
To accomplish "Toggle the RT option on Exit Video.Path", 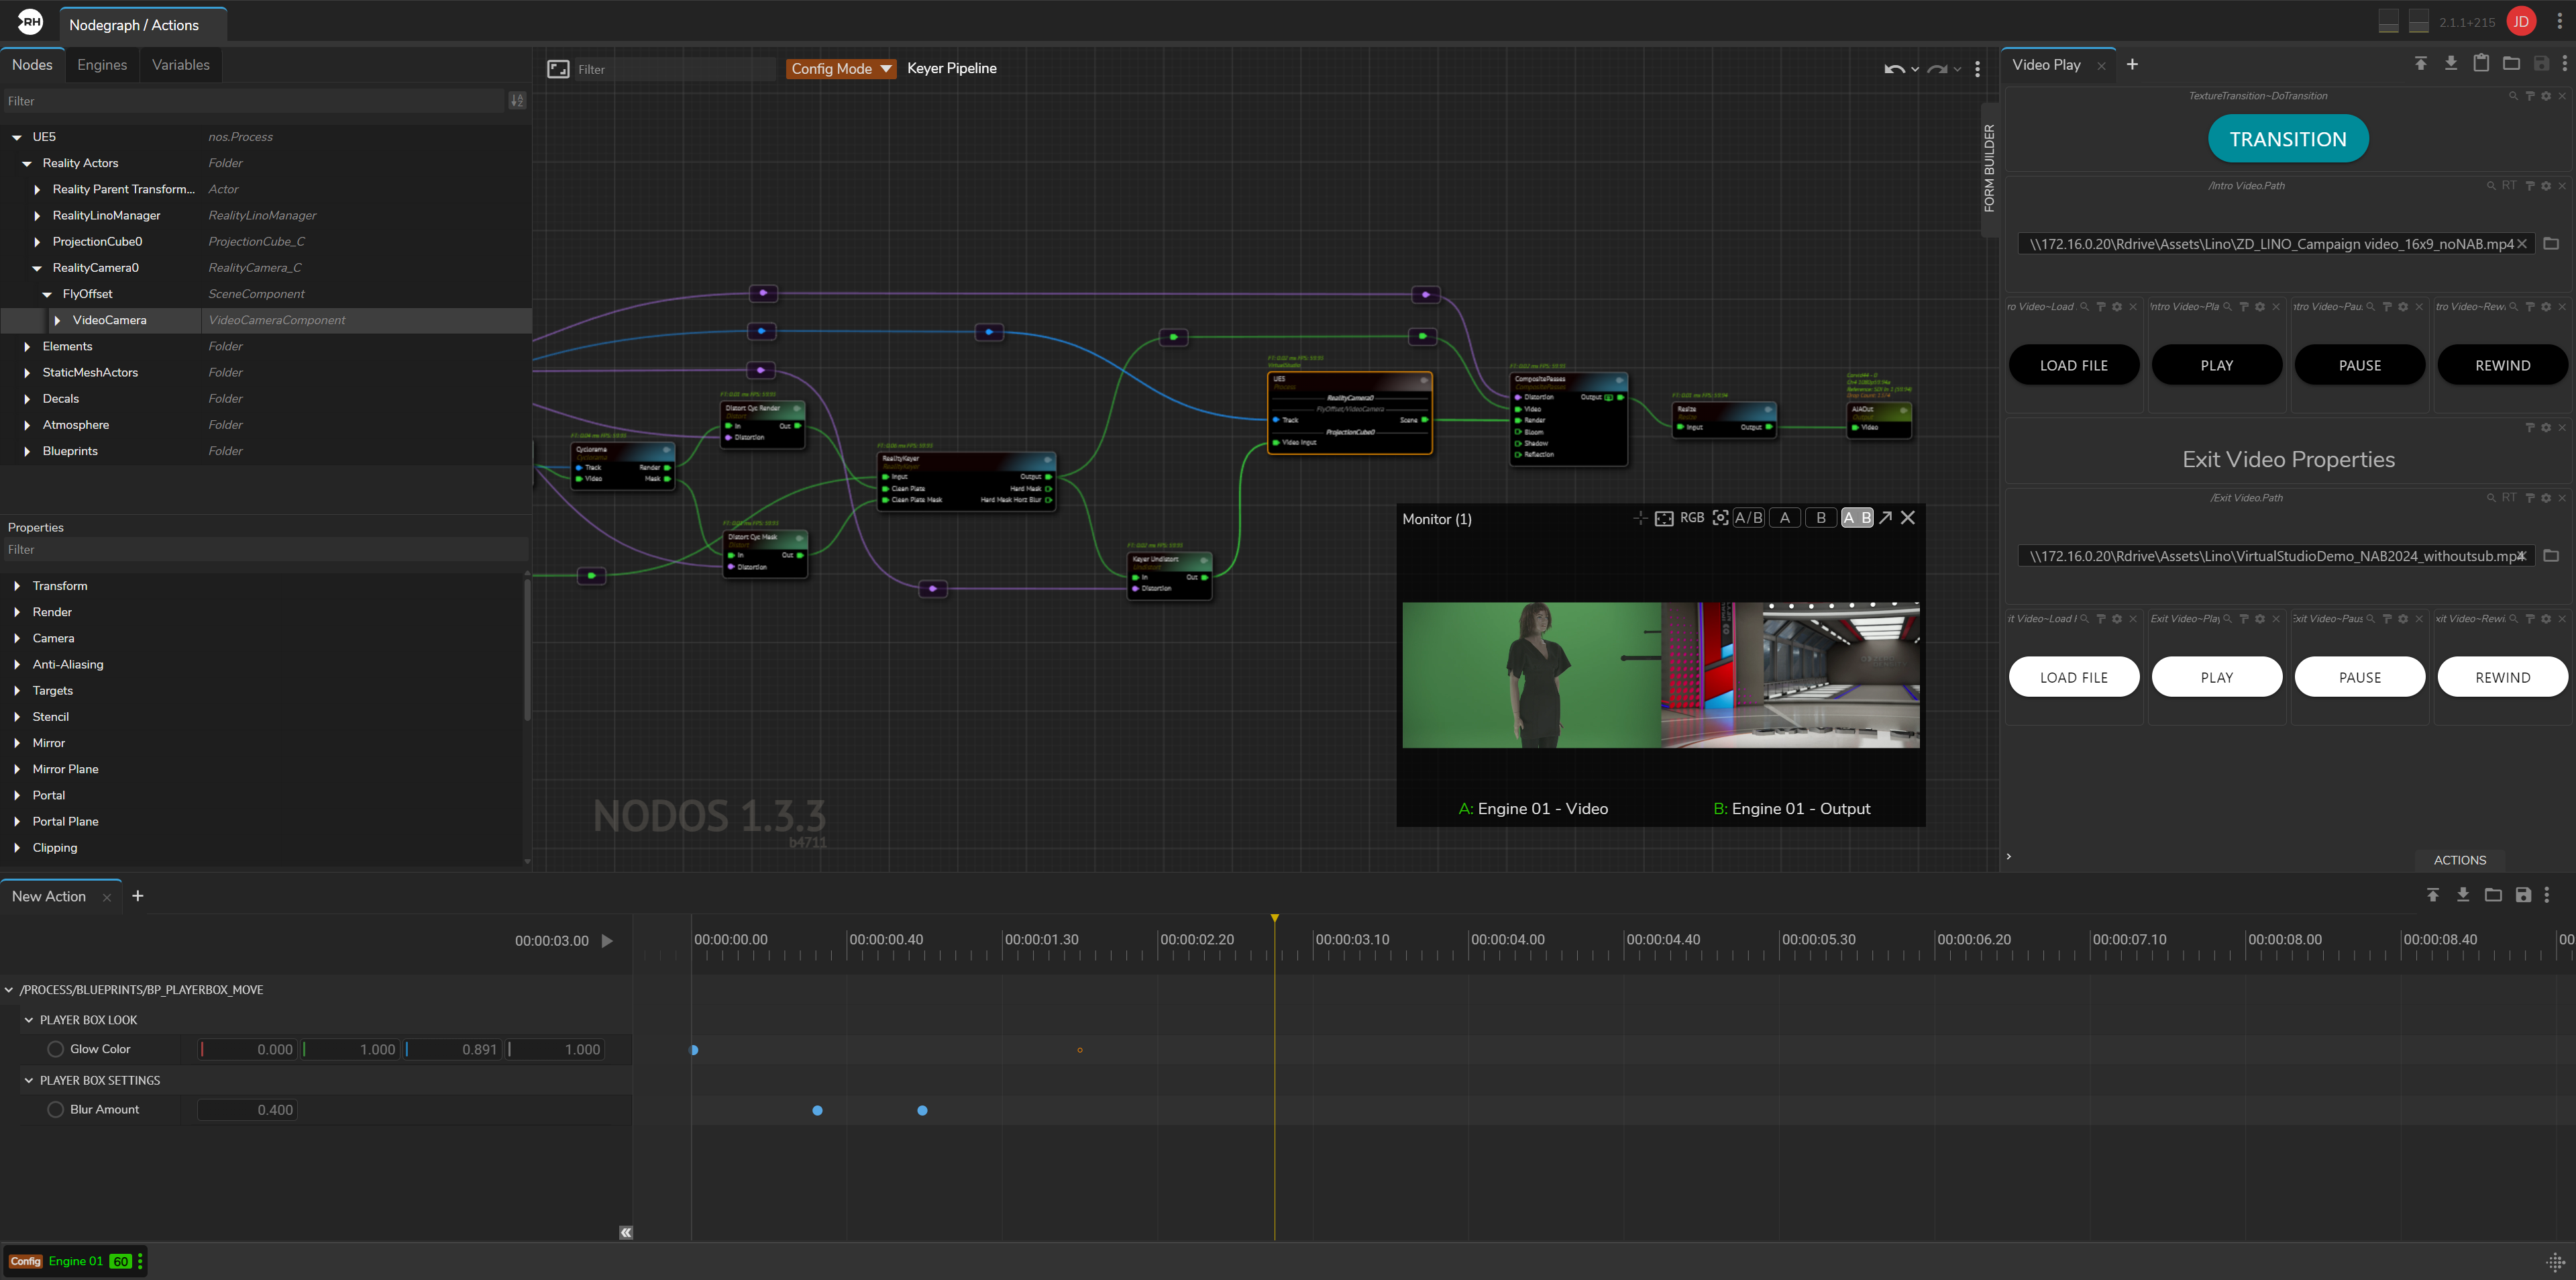I will (2509, 499).
